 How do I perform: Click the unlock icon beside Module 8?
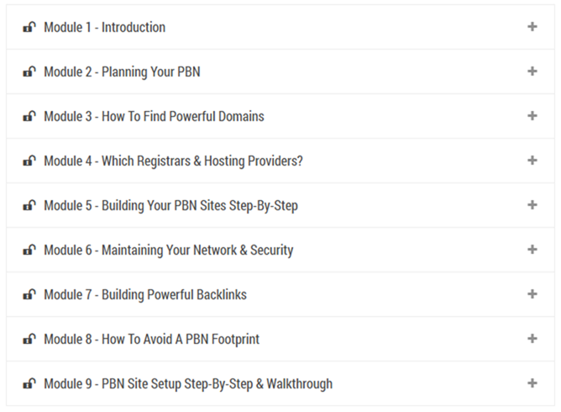tap(29, 339)
